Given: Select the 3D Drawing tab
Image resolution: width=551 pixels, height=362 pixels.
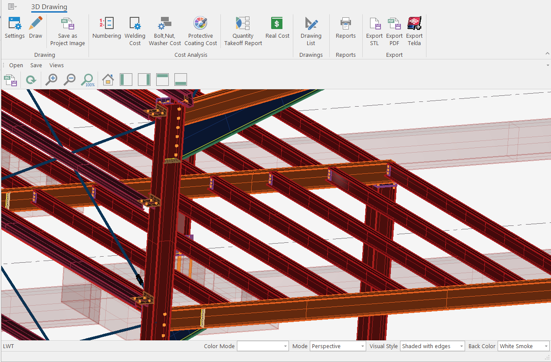Looking at the screenshot, I should [49, 7].
